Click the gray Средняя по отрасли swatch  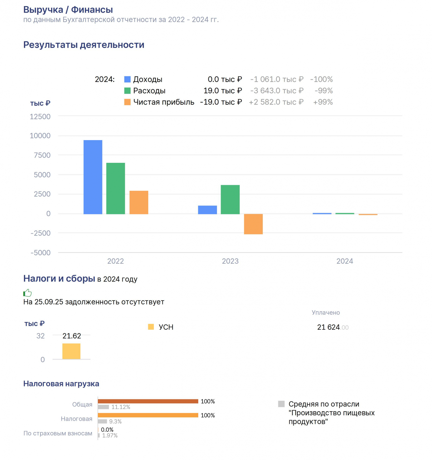pyautogui.click(x=281, y=404)
